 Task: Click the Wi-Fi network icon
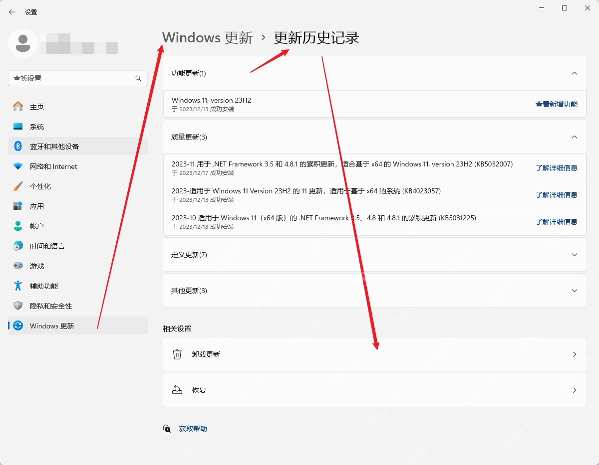tap(18, 166)
